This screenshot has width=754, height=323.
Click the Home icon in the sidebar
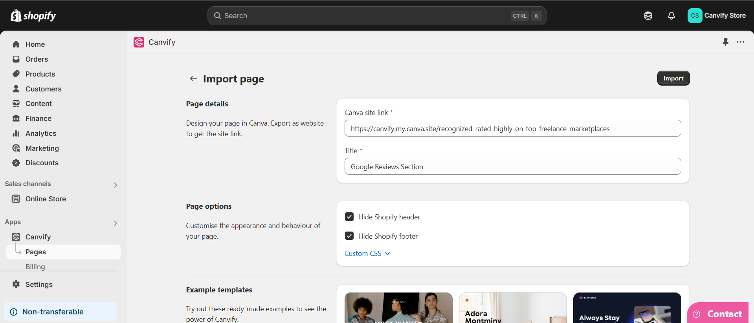16,44
